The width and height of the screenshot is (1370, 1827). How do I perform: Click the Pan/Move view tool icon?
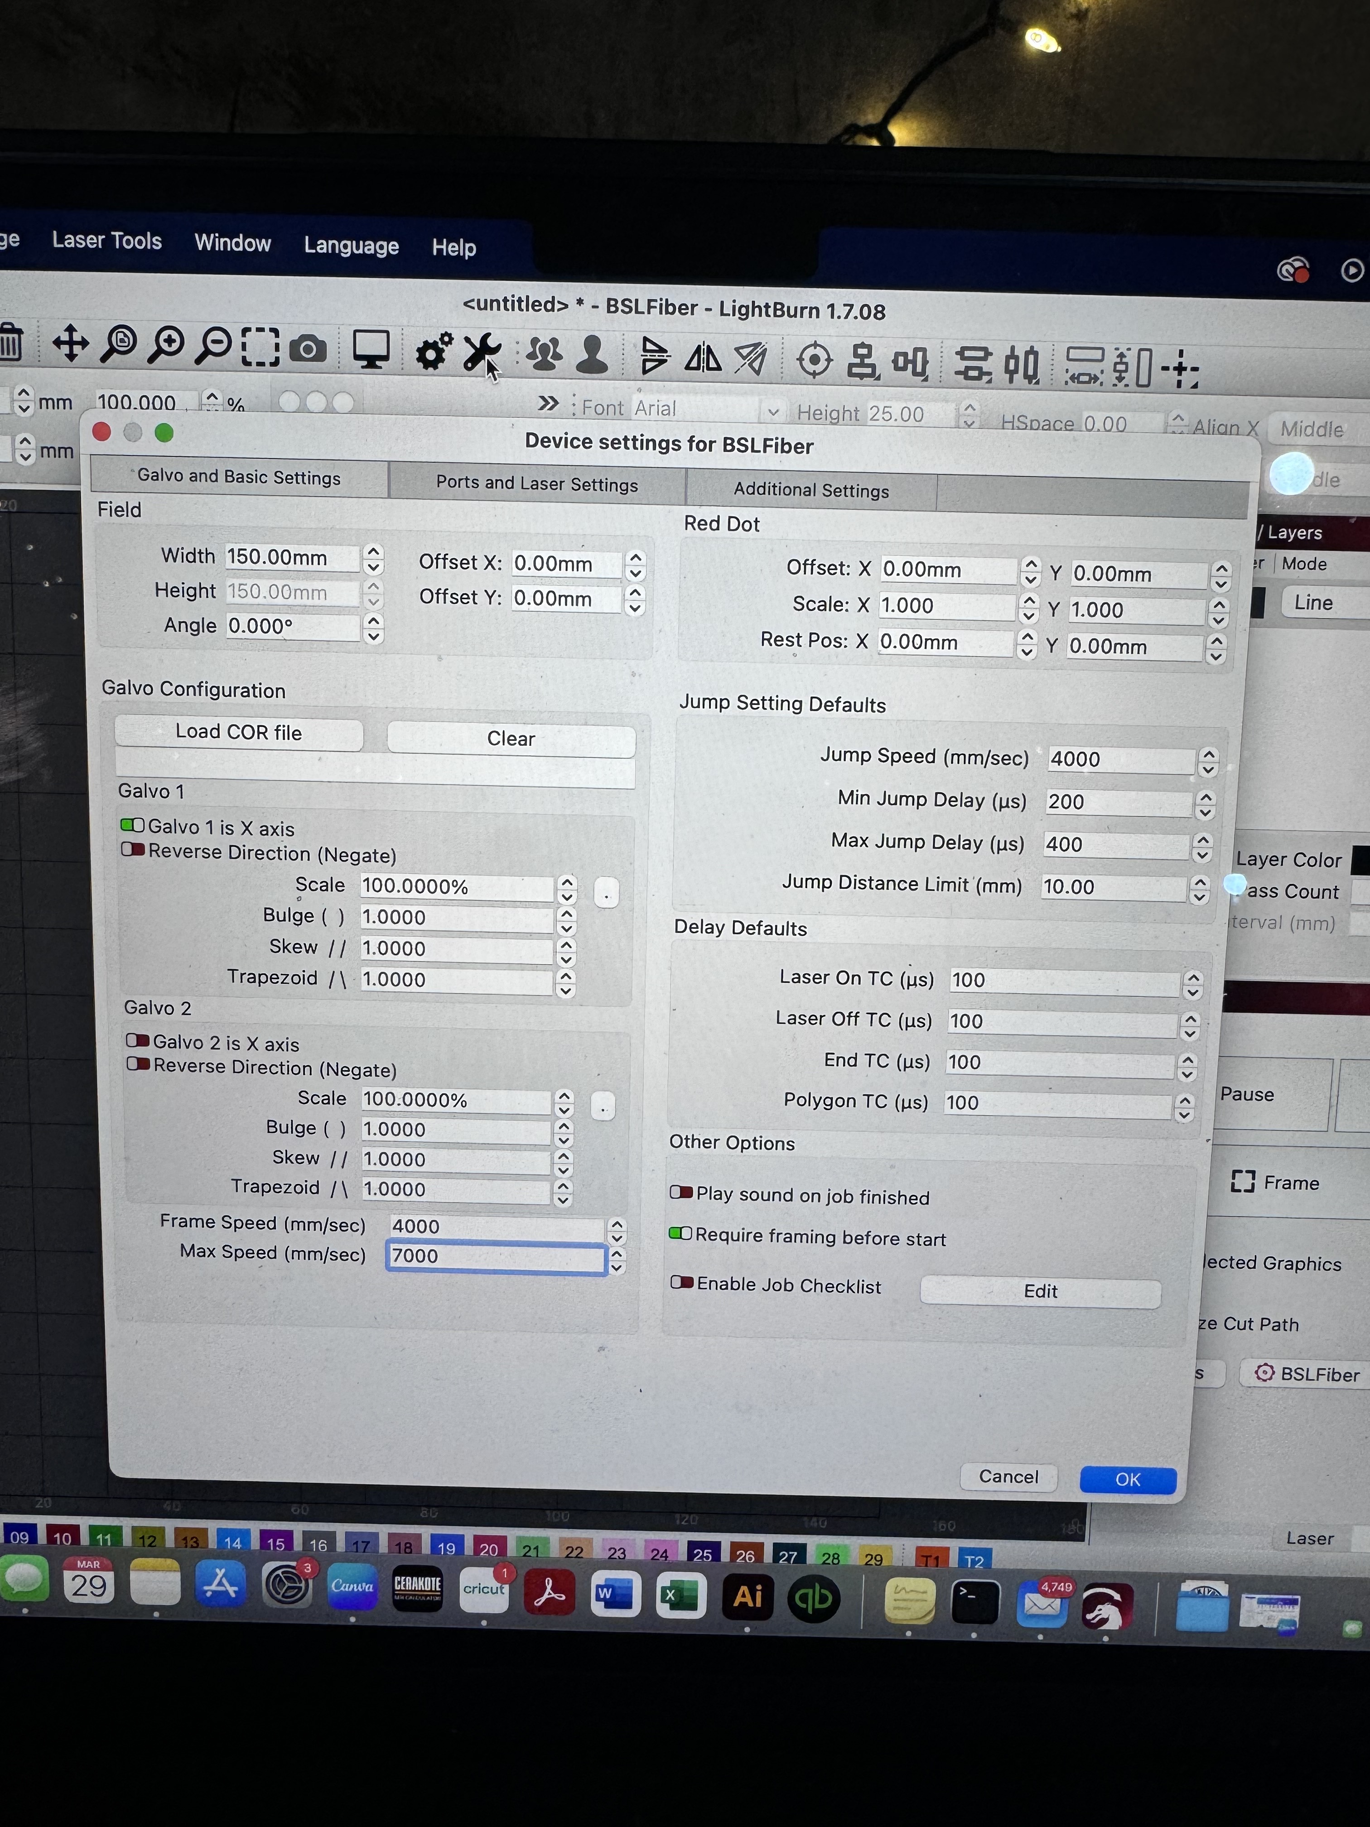coord(71,343)
